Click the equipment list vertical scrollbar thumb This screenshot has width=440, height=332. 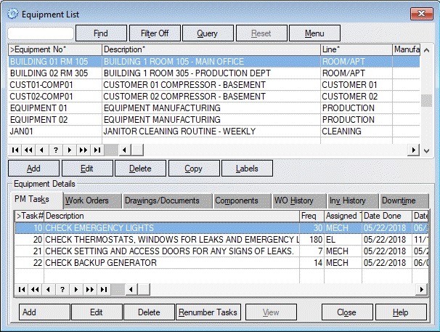tap(426, 100)
